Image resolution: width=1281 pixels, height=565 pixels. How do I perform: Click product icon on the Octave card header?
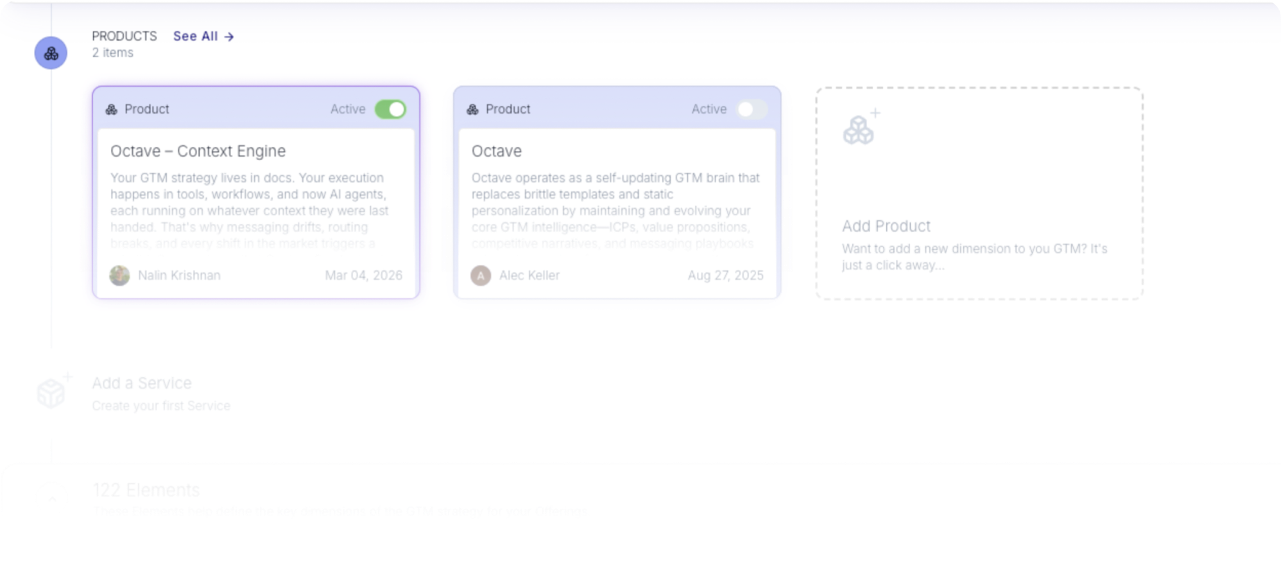473,109
